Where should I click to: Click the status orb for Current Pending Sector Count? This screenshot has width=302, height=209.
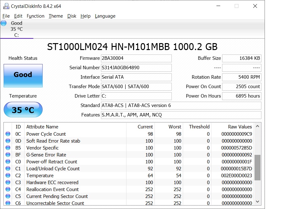8,196
